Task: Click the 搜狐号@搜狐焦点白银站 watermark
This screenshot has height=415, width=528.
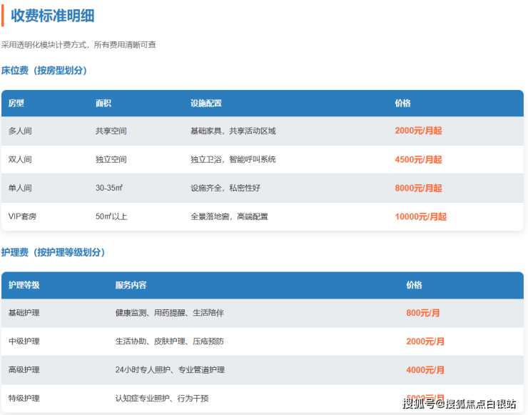Action: 459,404
